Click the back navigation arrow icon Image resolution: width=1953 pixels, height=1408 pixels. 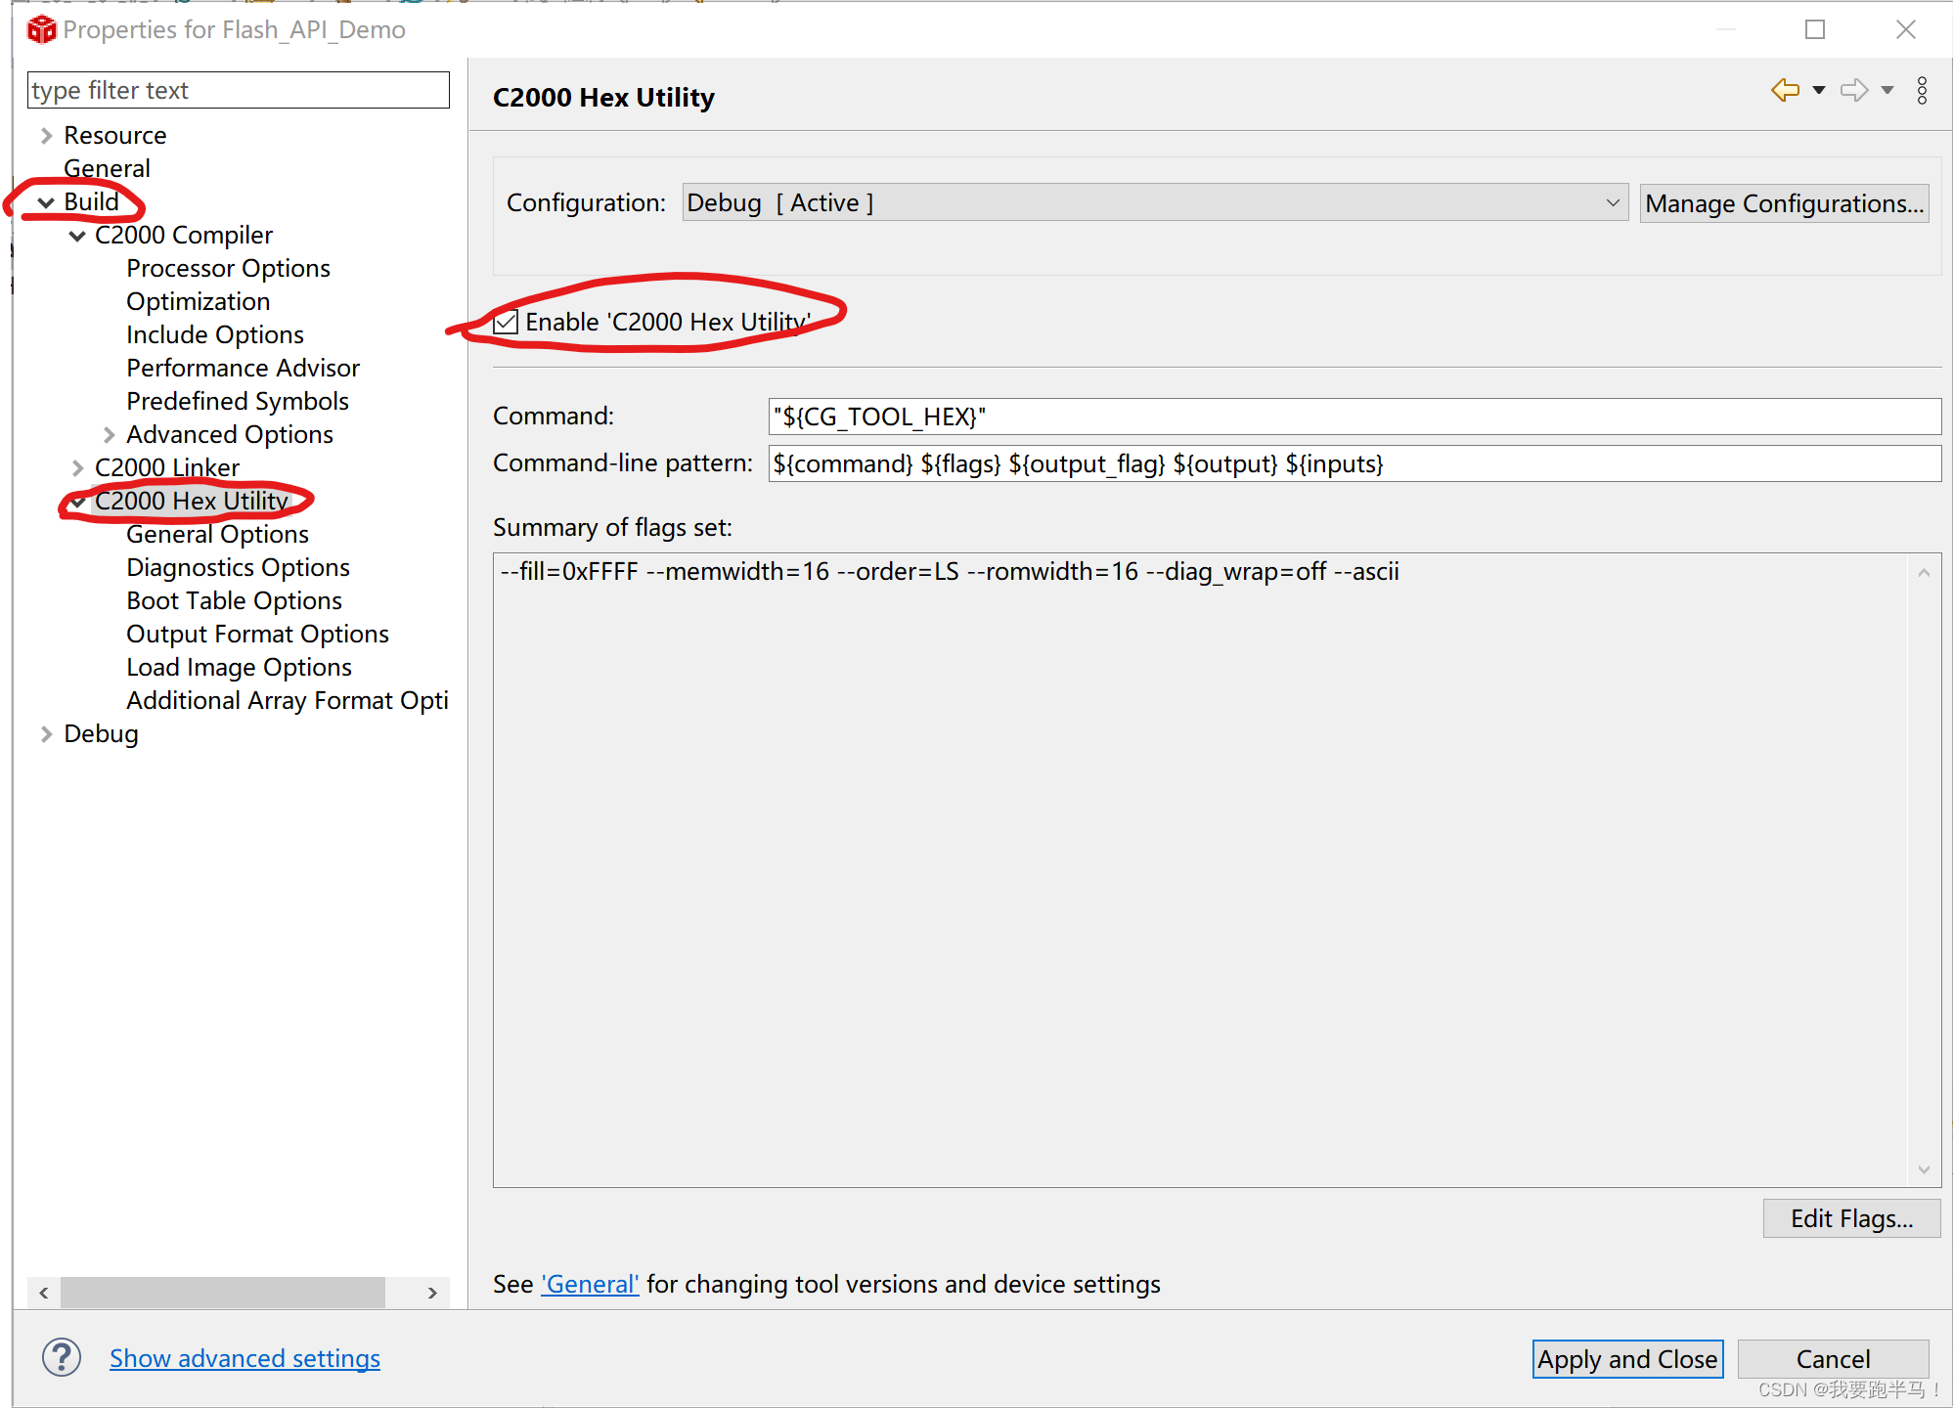click(x=1785, y=90)
